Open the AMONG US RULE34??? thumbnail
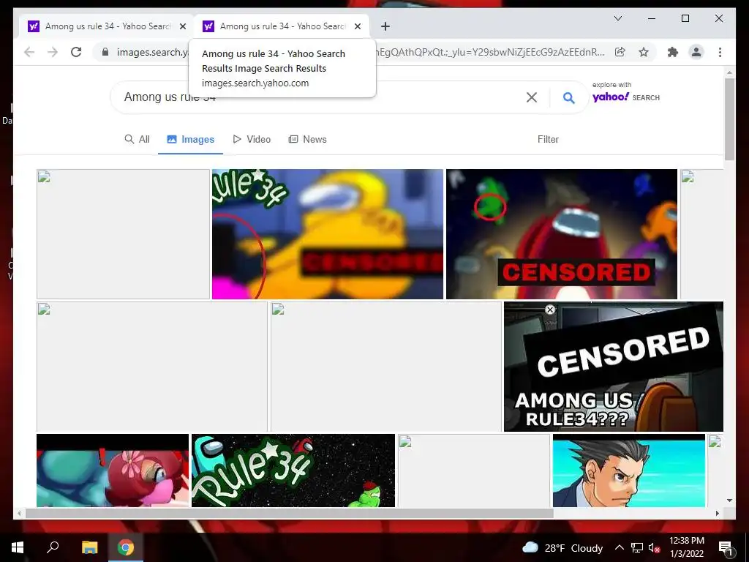Viewport: 749px width, 562px height. 614,367
